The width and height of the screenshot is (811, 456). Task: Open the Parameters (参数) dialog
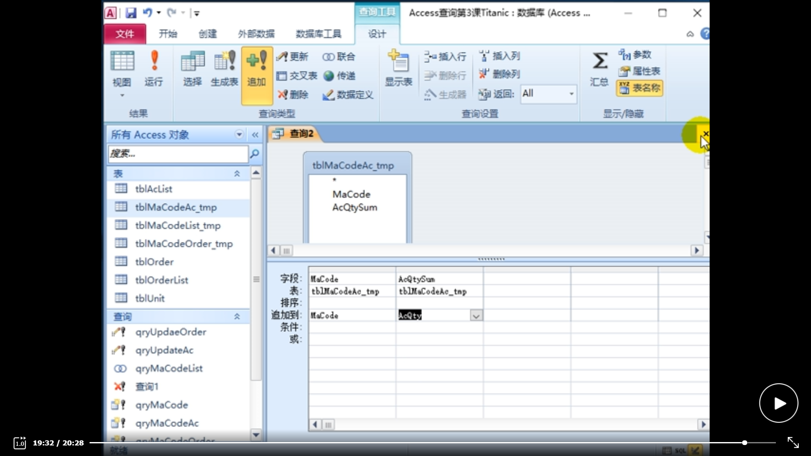pos(635,54)
